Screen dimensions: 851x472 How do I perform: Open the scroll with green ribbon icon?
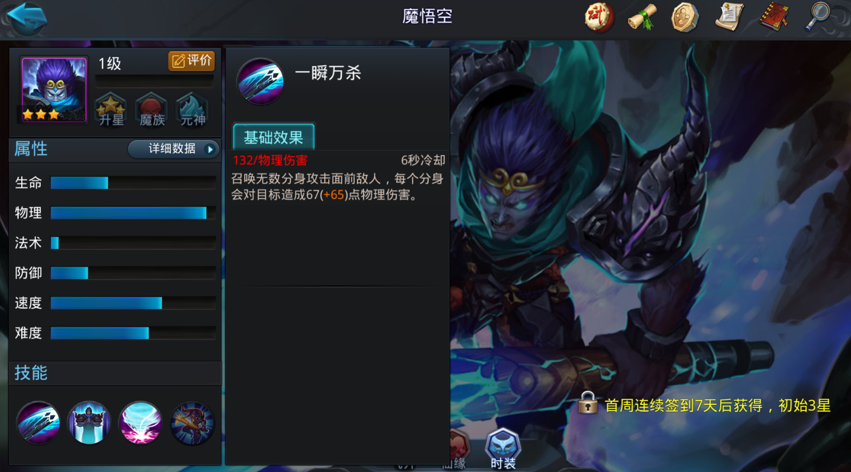coord(642,17)
